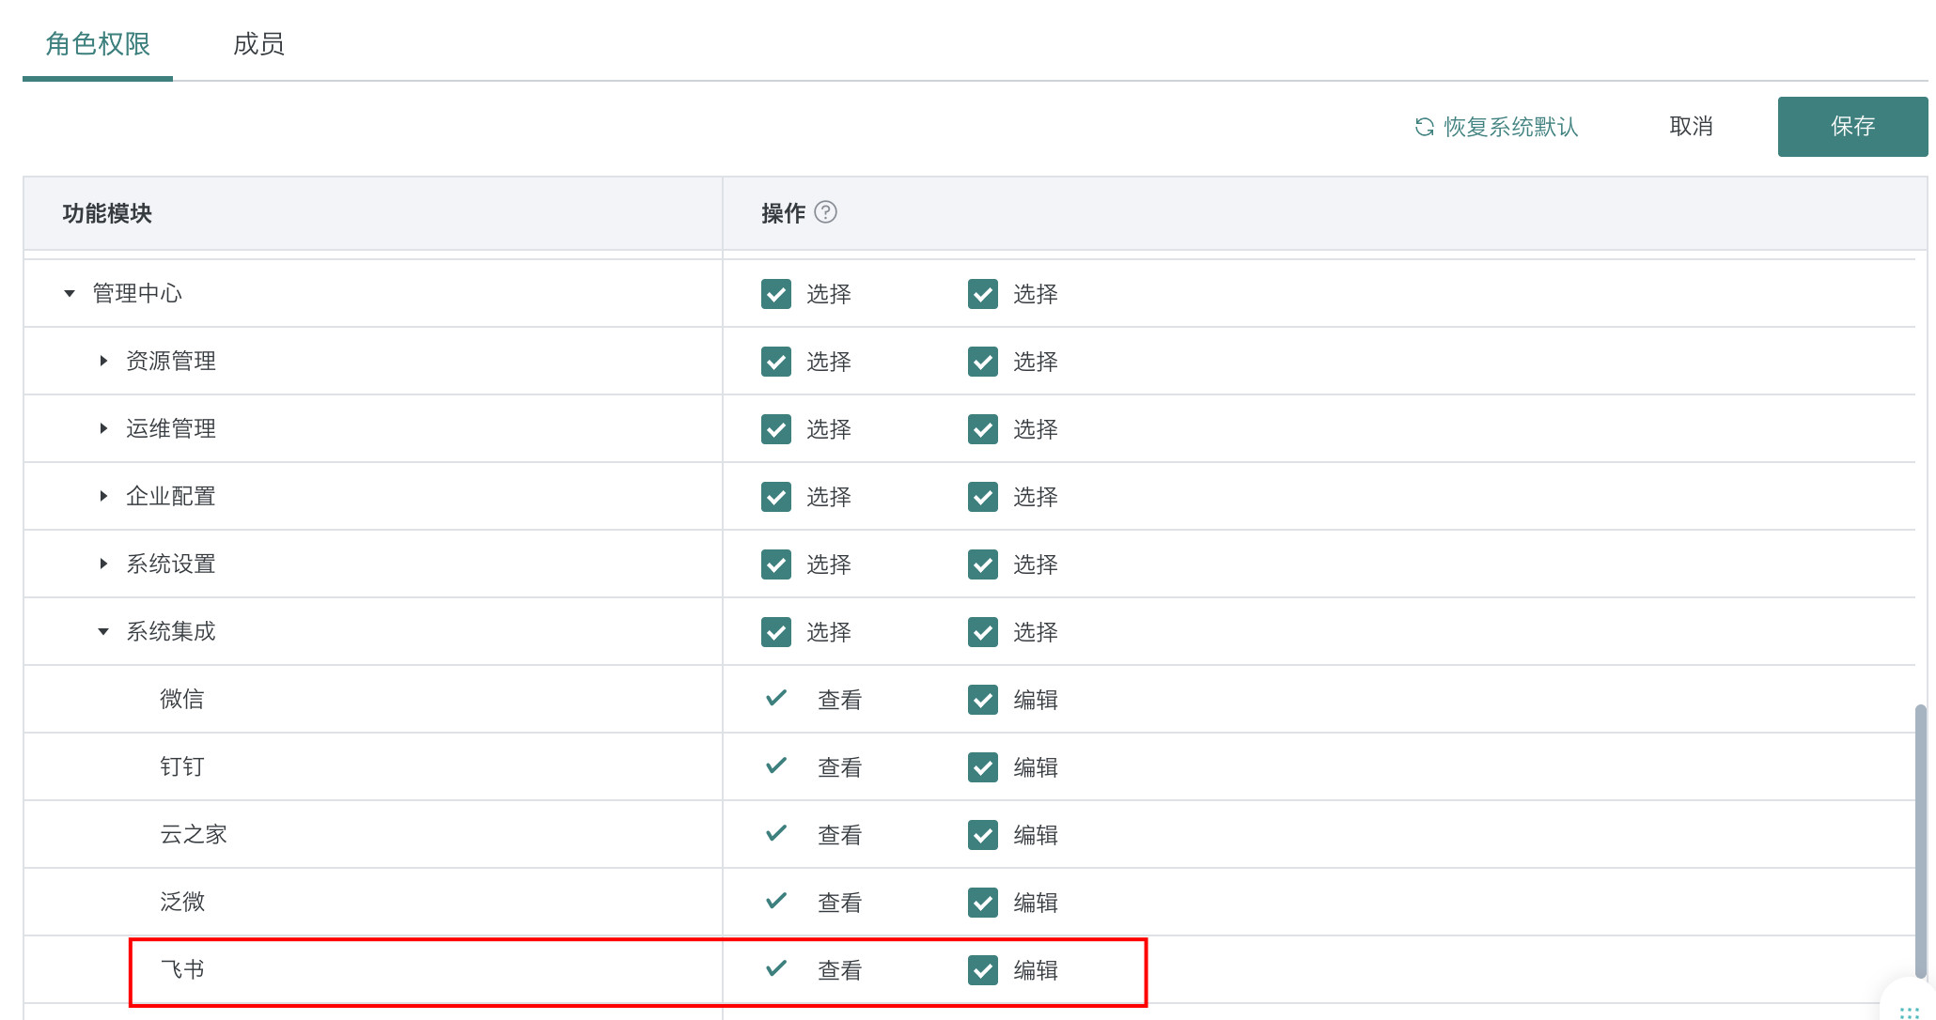Click the 保存 button

point(1851,127)
